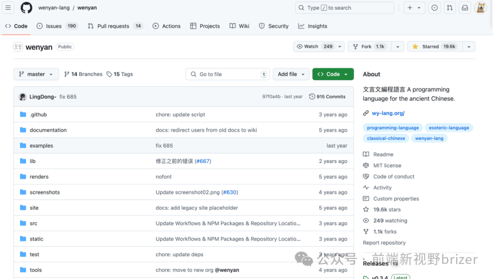Open 19.6k stars stargazers link
This screenshot has width=493, height=279.
(387, 210)
